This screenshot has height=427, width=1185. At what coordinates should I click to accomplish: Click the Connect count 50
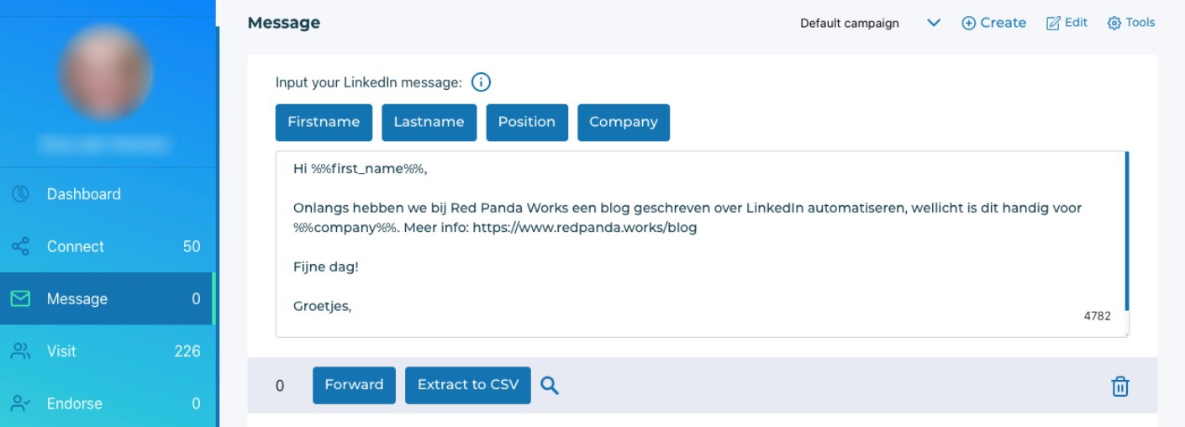pos(192,246)
